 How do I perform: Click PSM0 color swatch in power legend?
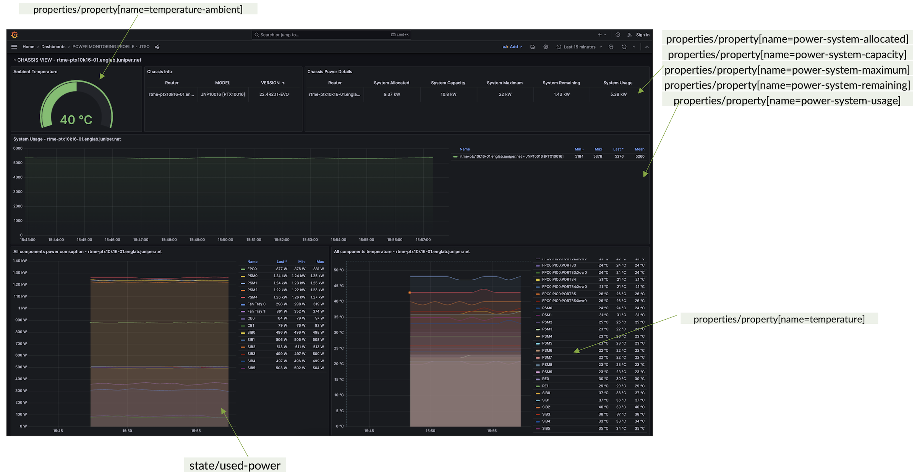pyautogui.click(x=243, y=276)
